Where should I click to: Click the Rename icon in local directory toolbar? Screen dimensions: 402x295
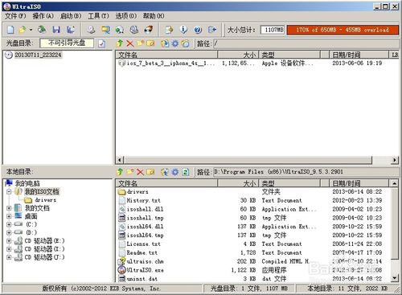150,172
